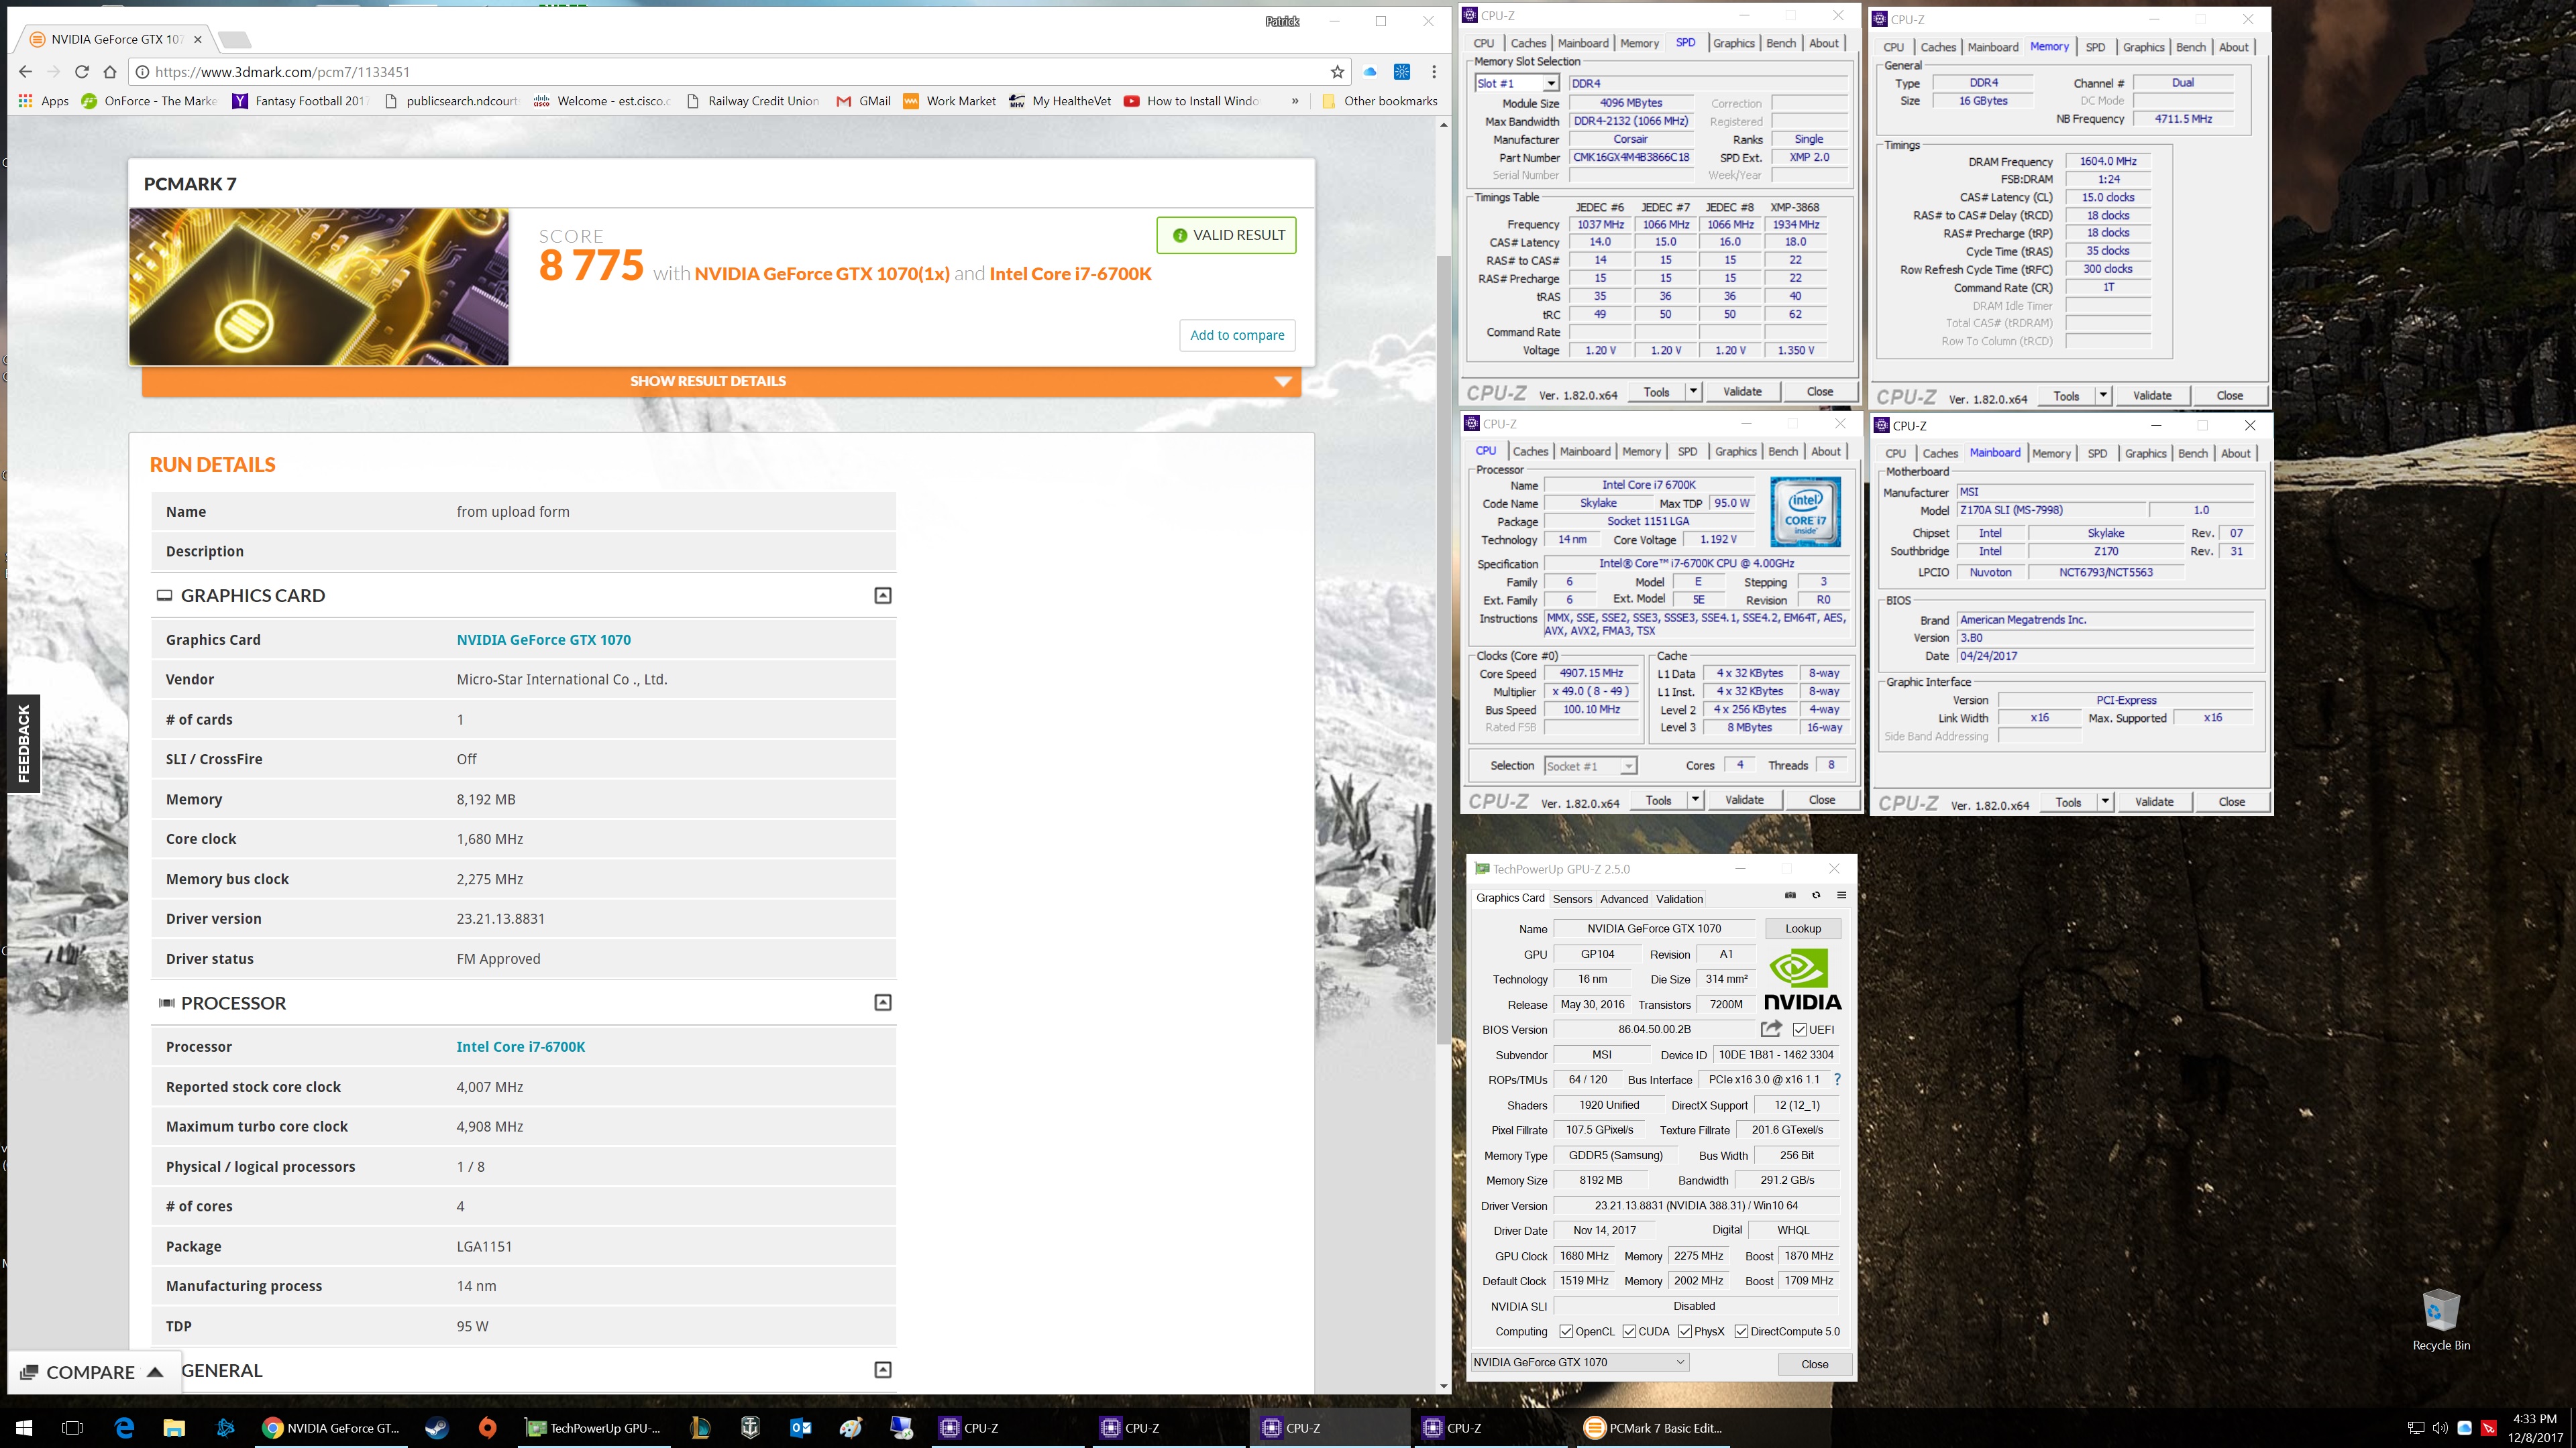Open the Slot #1 memory slot dropdown
The height and width of the screenshot is (1448, 2576).
coord(1517,83)
